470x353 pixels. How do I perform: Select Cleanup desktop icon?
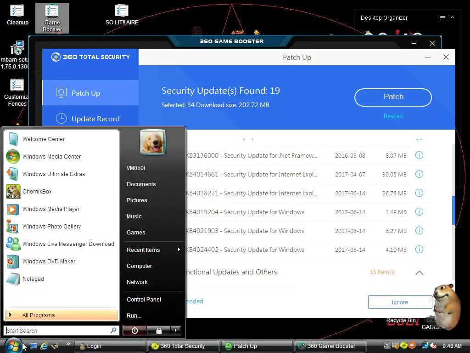pos(17,15)
